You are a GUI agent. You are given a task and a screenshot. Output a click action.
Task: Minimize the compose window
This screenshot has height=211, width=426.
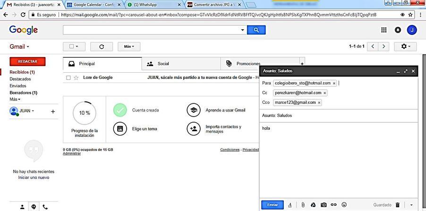[x=398, y=71]
